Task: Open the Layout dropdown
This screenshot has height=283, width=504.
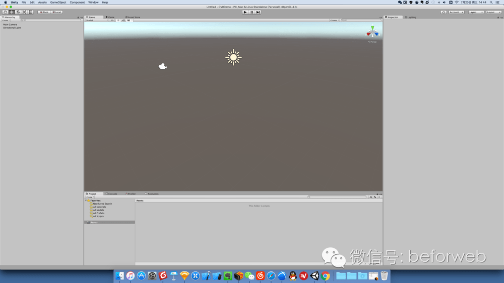Action: (493, 12)
